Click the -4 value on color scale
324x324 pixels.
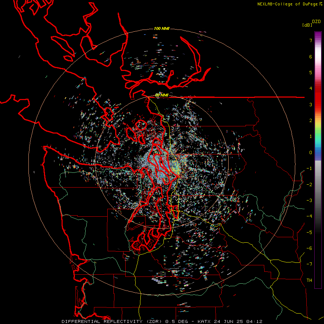click(309, 216)
